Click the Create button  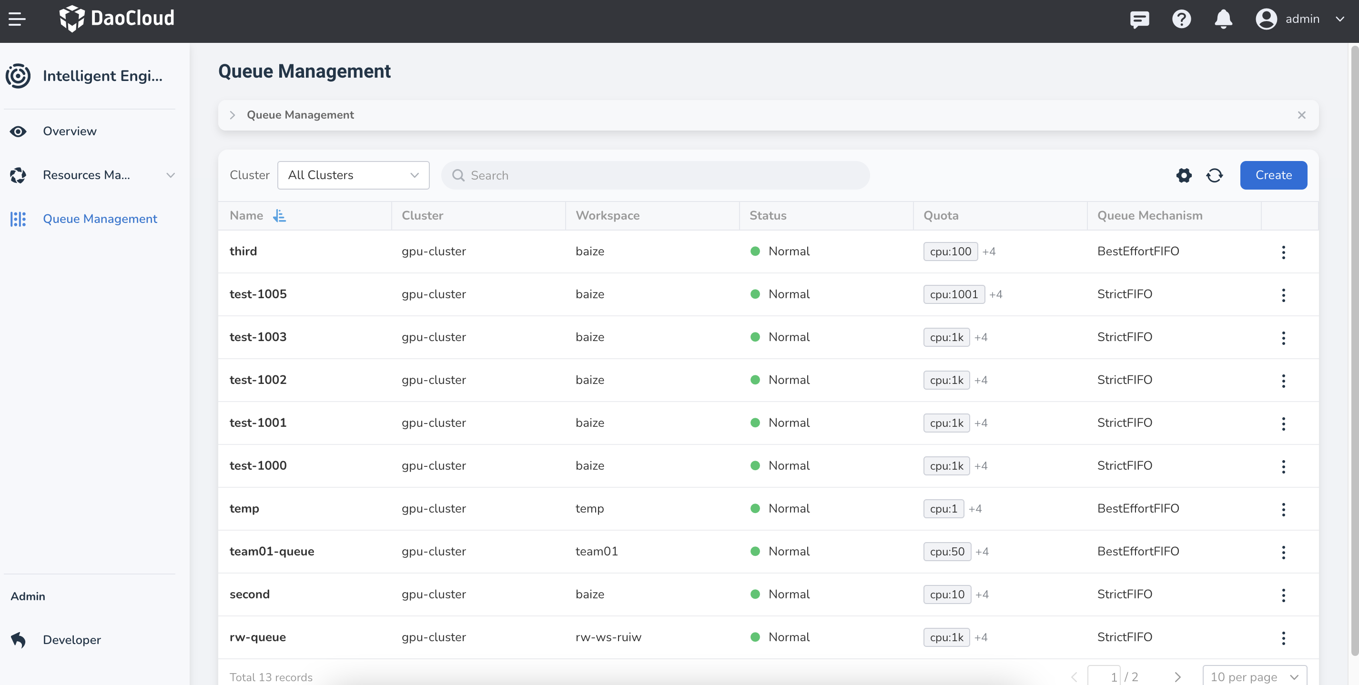1273,175
